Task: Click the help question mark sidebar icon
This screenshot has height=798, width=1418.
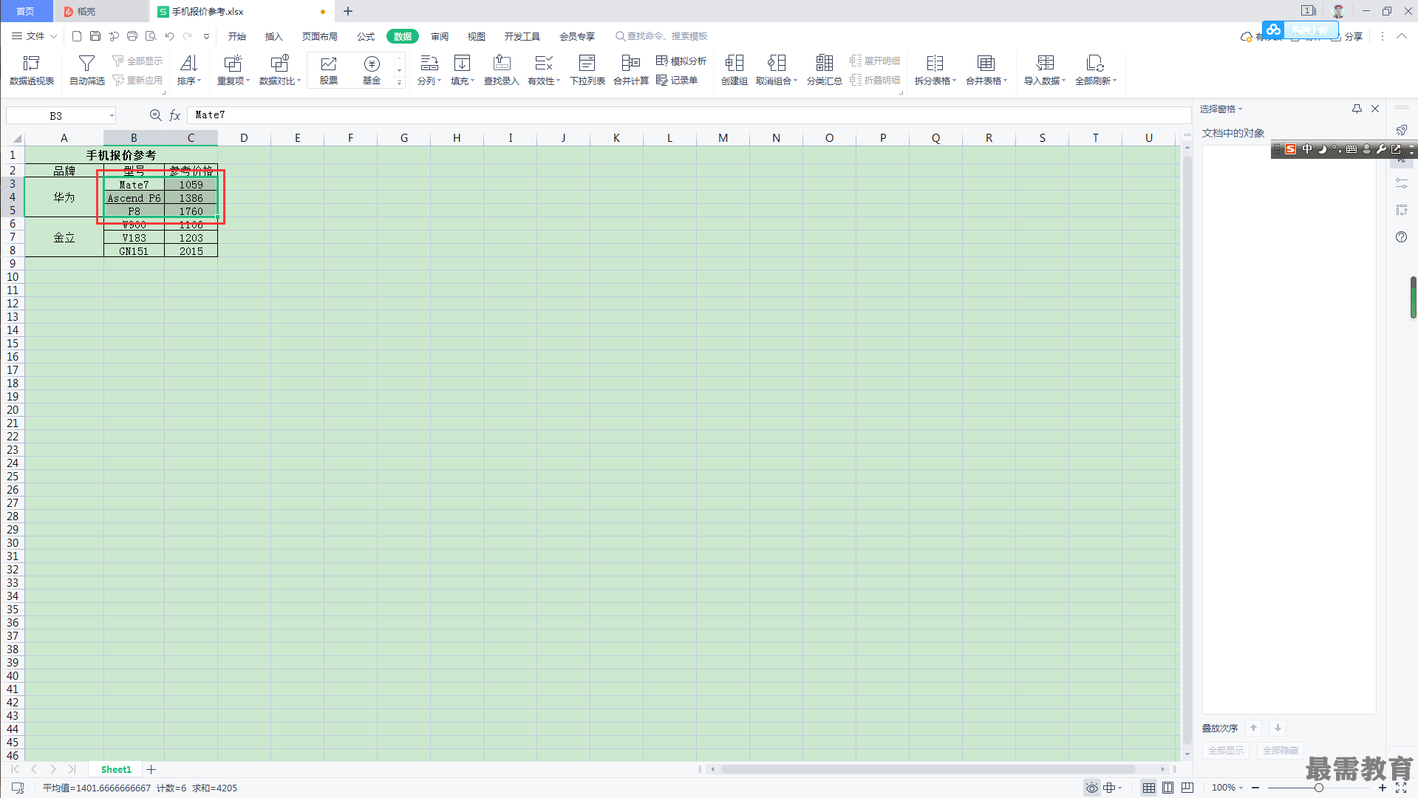Action: (x=1402, y=237)
